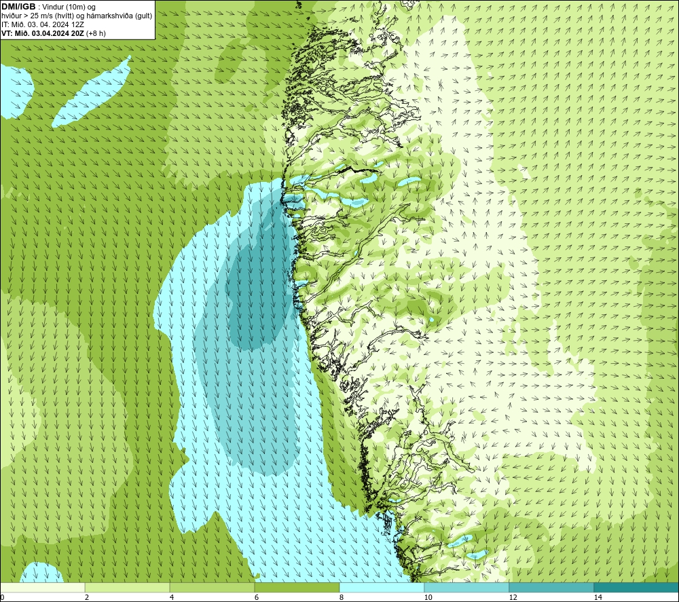Click the '10' label on the scale
Screen dimensions: 679x602
(x=428, y=597)
